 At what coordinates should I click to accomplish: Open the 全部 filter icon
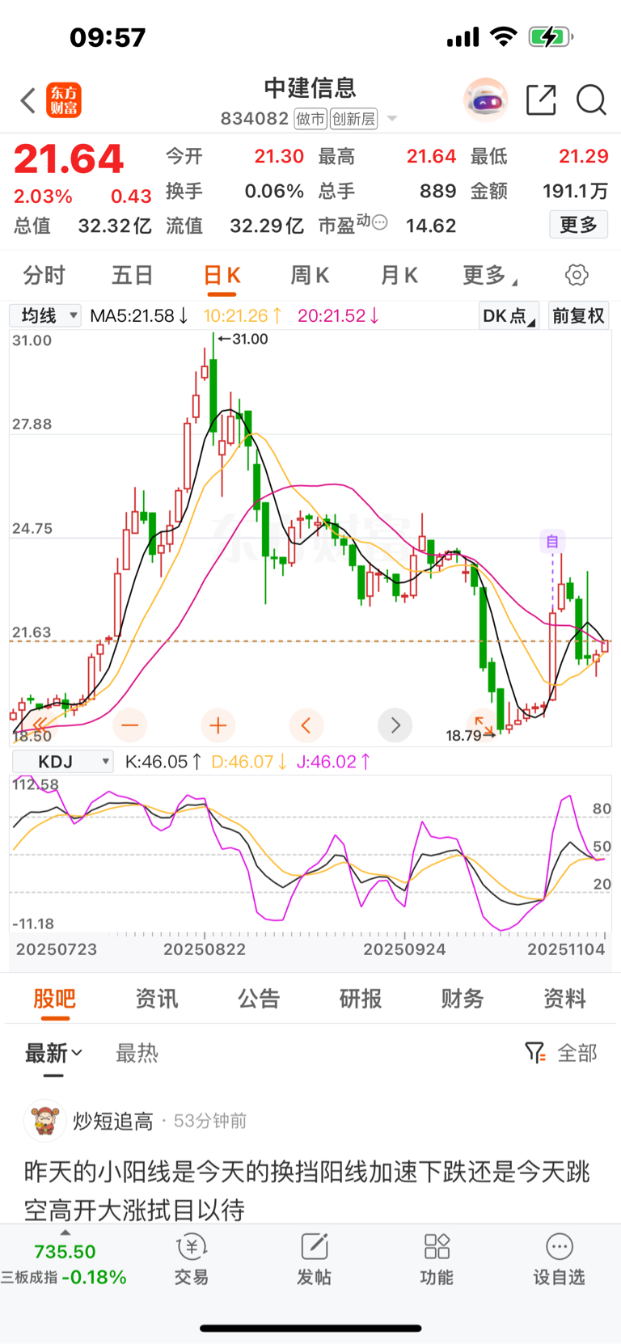(x=535, y=1053)
